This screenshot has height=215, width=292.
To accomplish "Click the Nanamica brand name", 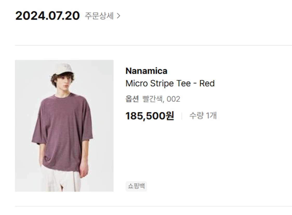I will 146,71.
